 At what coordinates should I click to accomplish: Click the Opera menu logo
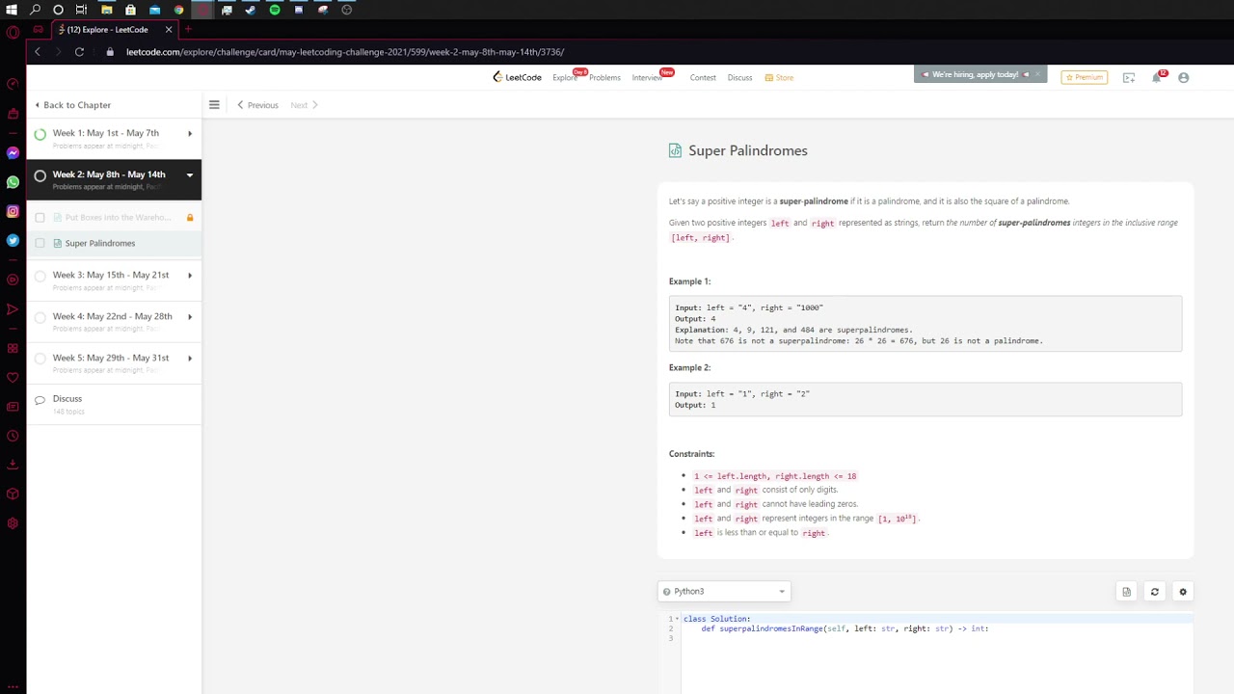[x=13, y=33]
